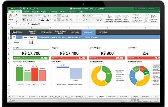This screenshot has width=168, height=107.
Task: Select the Auxiliar sheet tab
Action: [x=90, y=97]
